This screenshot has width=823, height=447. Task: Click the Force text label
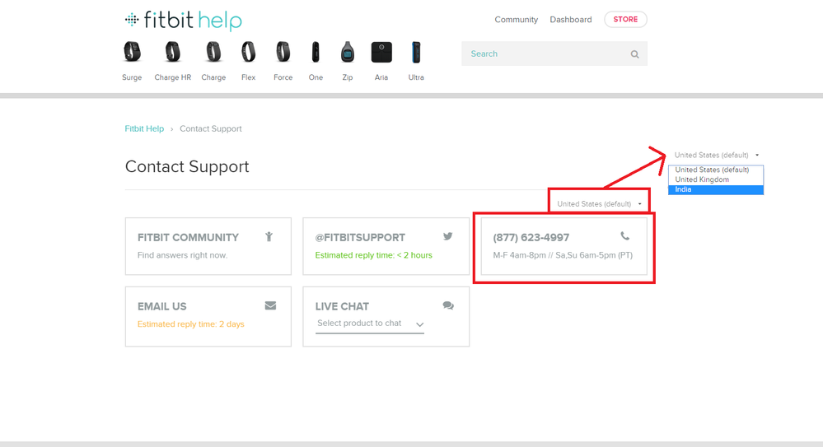[283, 77]
